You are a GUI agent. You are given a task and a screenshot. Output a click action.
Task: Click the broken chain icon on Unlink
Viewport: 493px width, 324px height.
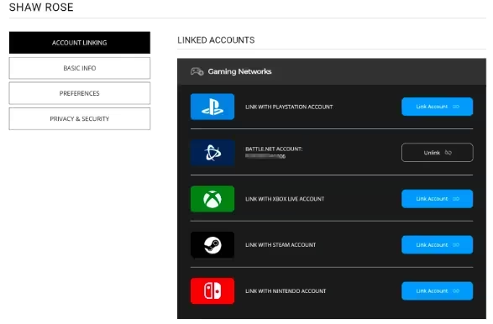[x=448, y=153]
